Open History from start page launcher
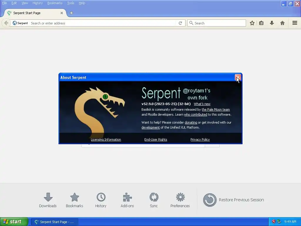This screenshot has width=301, height=226. (x=101, y=200)
